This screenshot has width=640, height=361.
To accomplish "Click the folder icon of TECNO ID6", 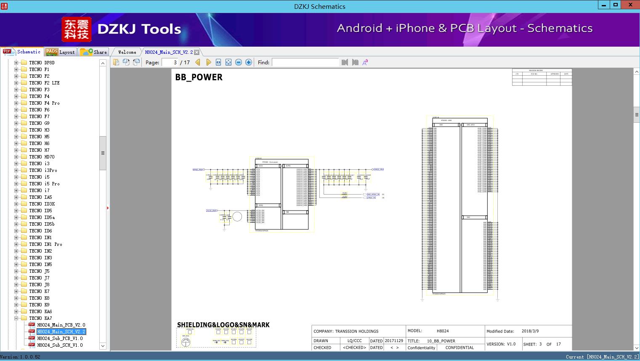I will tap(24, 231).
